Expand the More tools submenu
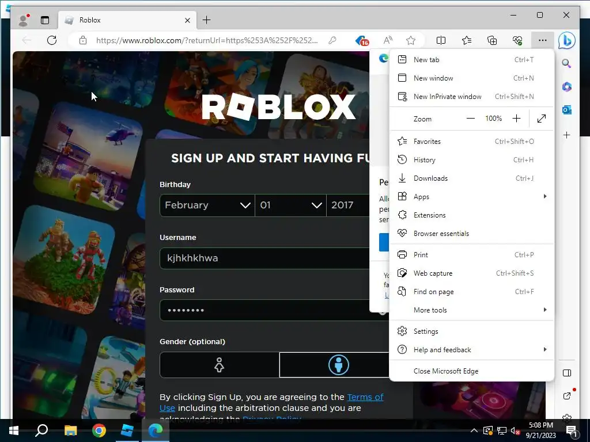This screenshot has width=590, height=442. 471,310
